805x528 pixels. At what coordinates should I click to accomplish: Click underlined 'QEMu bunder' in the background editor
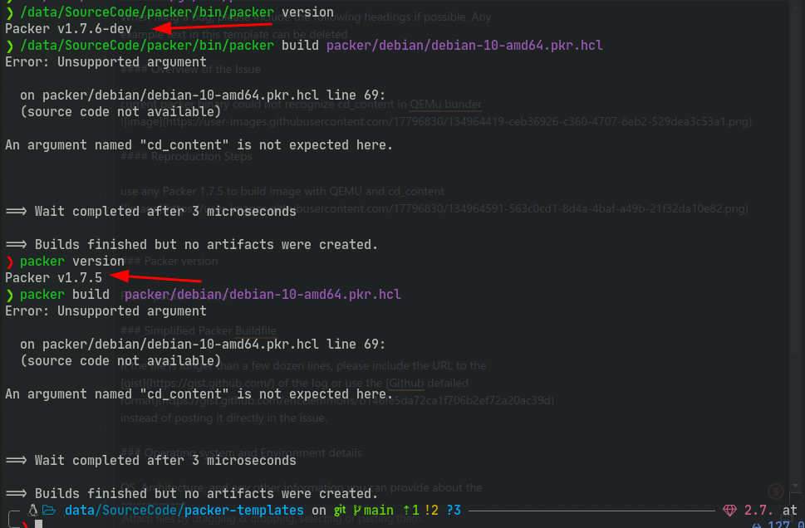point(445,104)
